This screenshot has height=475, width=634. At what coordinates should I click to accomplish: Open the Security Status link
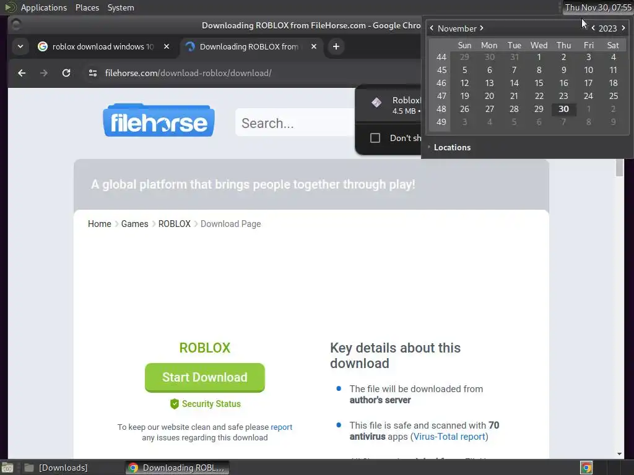click(x=211, y=404)
